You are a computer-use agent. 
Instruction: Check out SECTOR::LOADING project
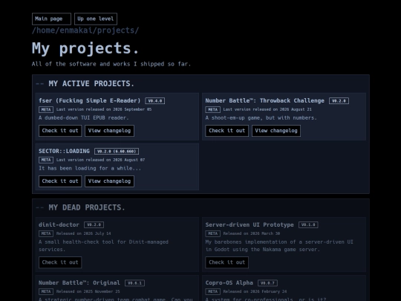[x=60, y=181]
